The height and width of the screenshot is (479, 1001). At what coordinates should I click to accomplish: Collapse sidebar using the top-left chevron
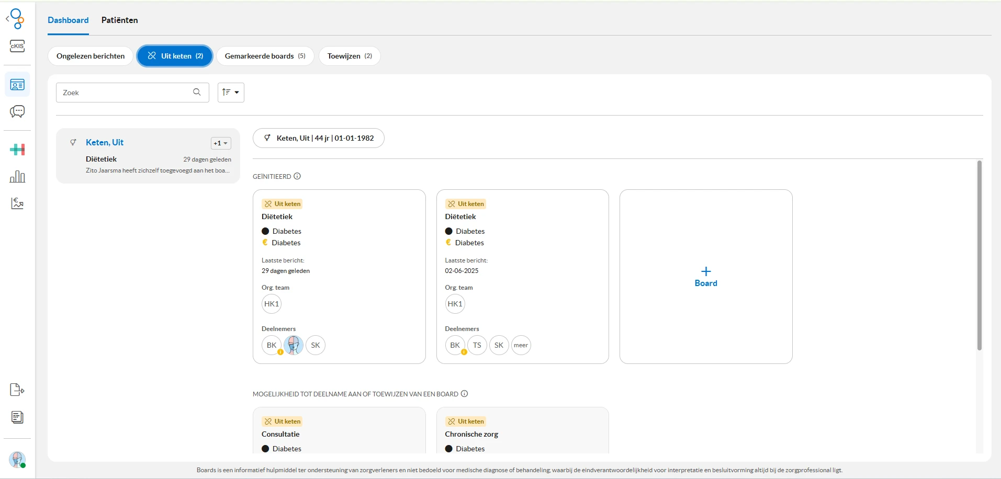tap(7, 19)
